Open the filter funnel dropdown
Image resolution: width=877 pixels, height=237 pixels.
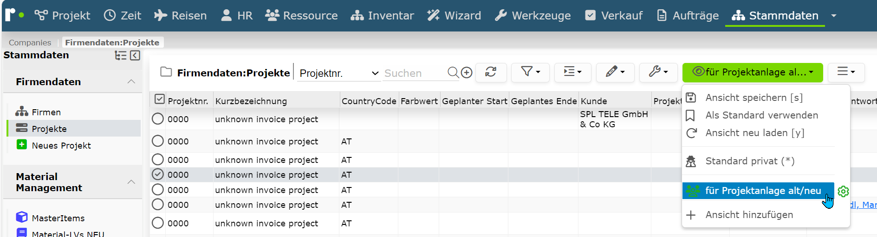point(530,72)
